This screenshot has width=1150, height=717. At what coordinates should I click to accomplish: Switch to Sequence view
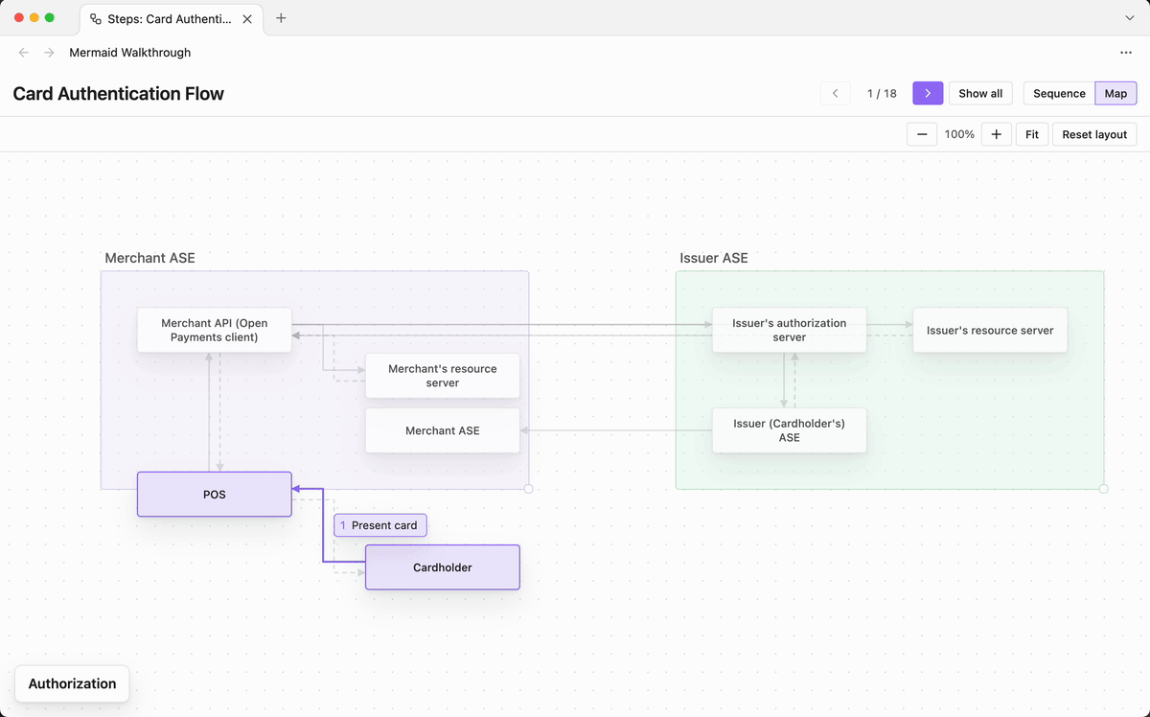click(1059, 93)
